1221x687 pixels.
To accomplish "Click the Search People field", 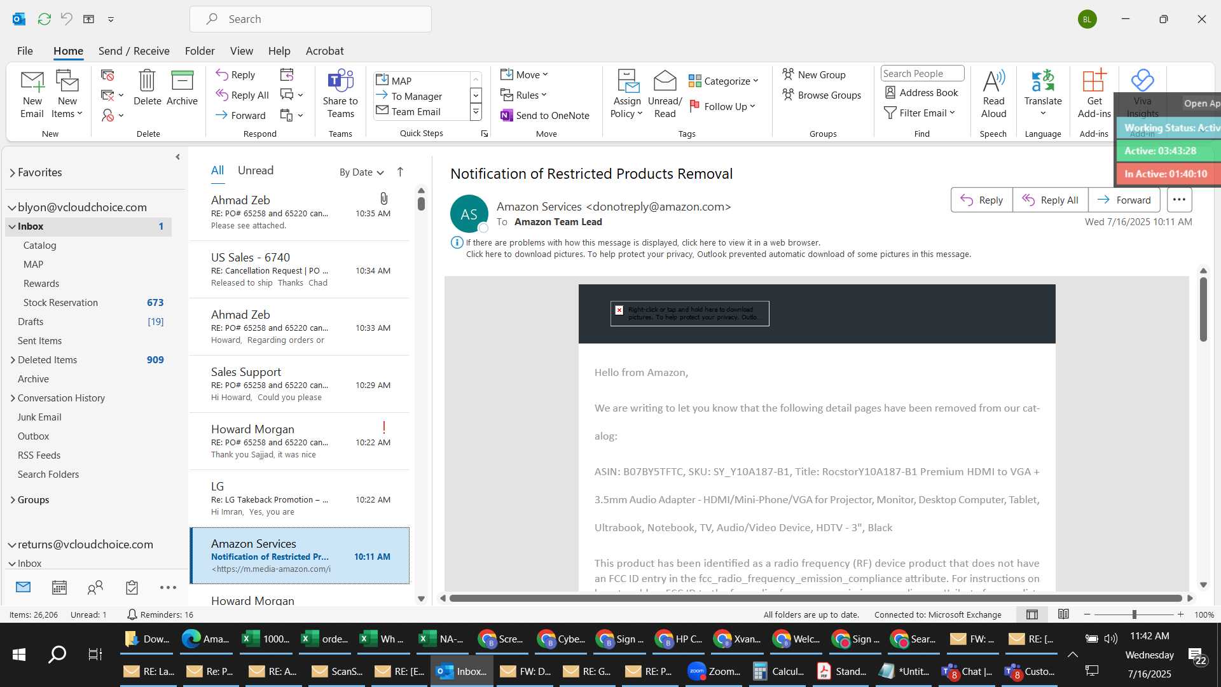I will pyautogui.click(x=922, y=73).
